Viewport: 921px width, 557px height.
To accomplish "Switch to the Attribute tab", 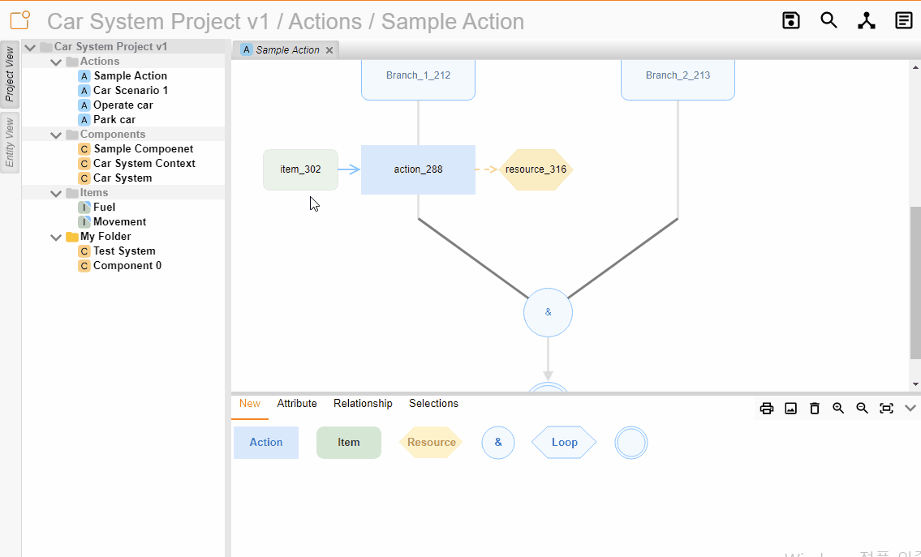I will pos(297,403).
